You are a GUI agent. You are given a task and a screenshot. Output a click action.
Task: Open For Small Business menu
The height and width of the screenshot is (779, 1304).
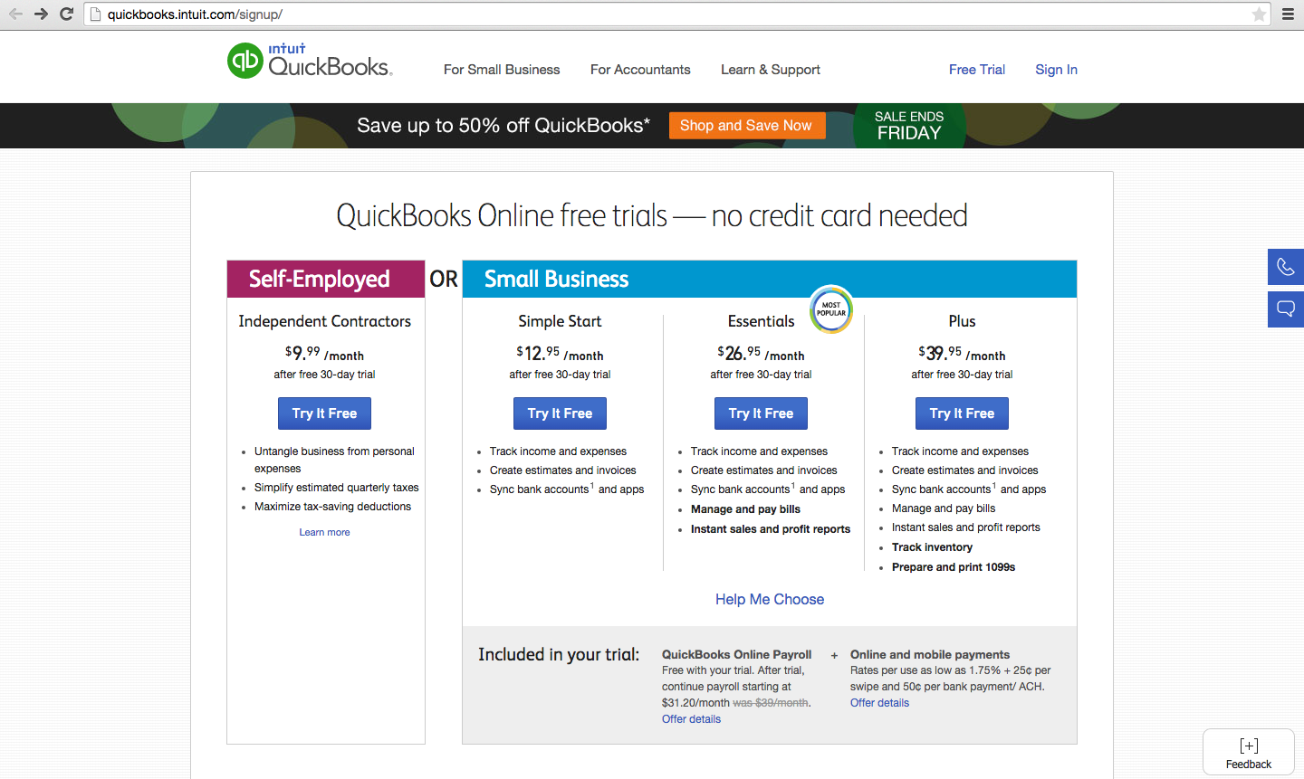click(x=502, y=70)
